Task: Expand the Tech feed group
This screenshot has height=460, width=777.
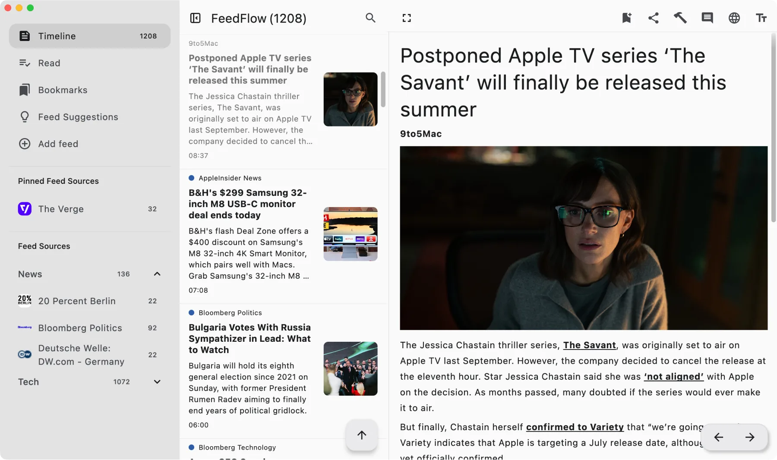Action: [x=157, y=382]
